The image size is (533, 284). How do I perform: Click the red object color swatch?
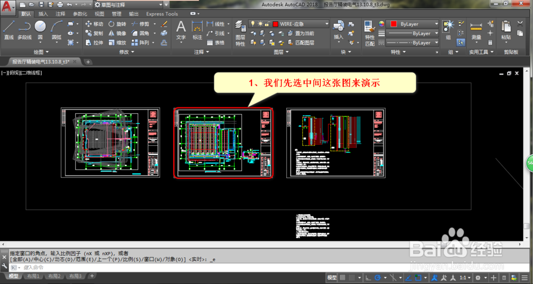[394, 24]
